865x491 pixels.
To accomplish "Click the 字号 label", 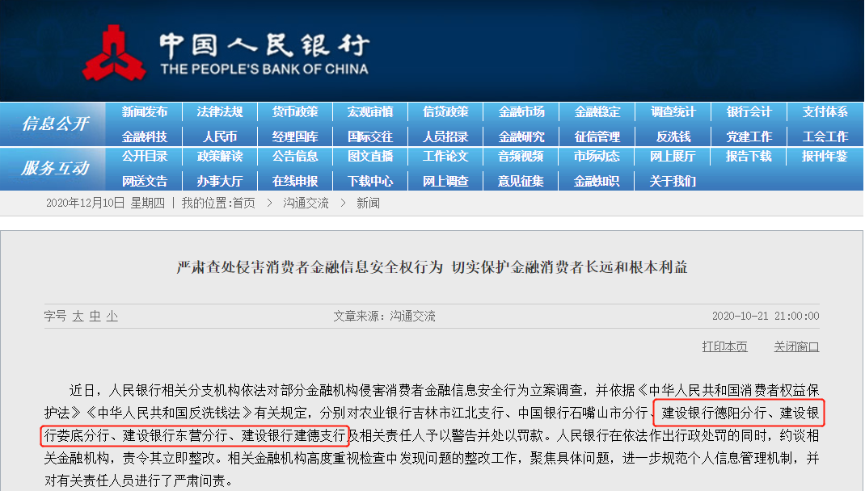I will coord(55,317).
